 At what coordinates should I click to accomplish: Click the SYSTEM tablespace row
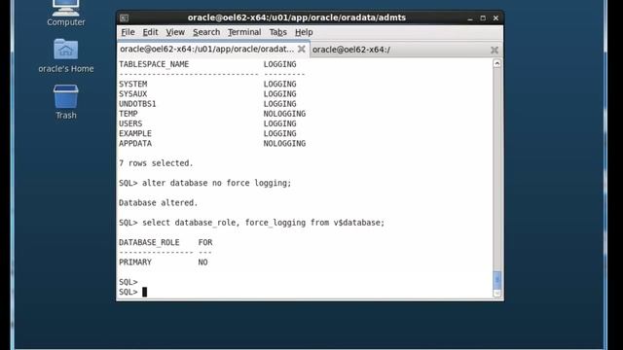click(207, 85)
